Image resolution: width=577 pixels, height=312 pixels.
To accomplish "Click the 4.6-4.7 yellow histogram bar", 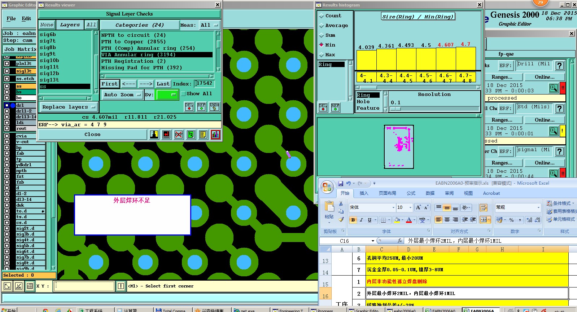I will click(x=446, y=59).
